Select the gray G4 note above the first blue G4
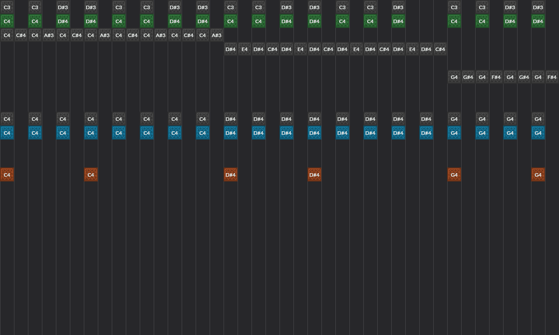Viewport: 559px width, 335px height. pyautogui.click(x=454, y=119)
